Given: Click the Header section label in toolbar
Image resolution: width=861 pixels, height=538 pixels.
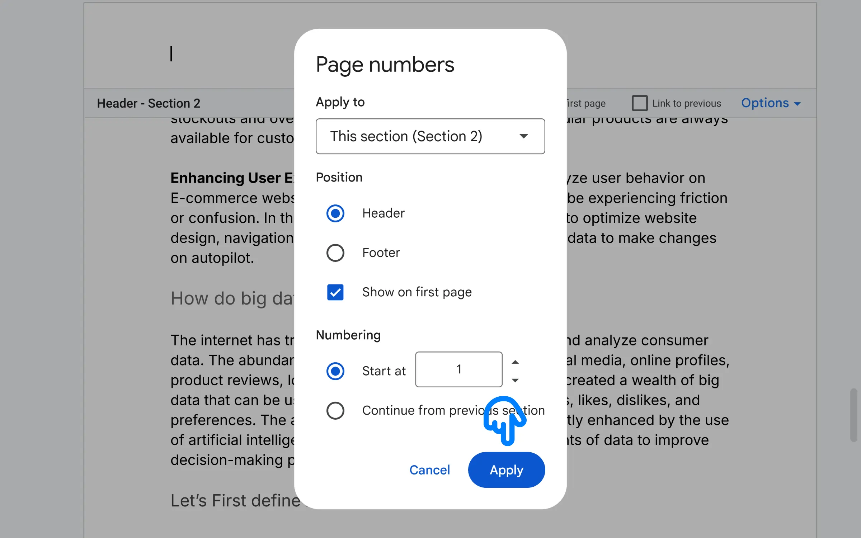Looking at the screenshot, I should [149, 103].
